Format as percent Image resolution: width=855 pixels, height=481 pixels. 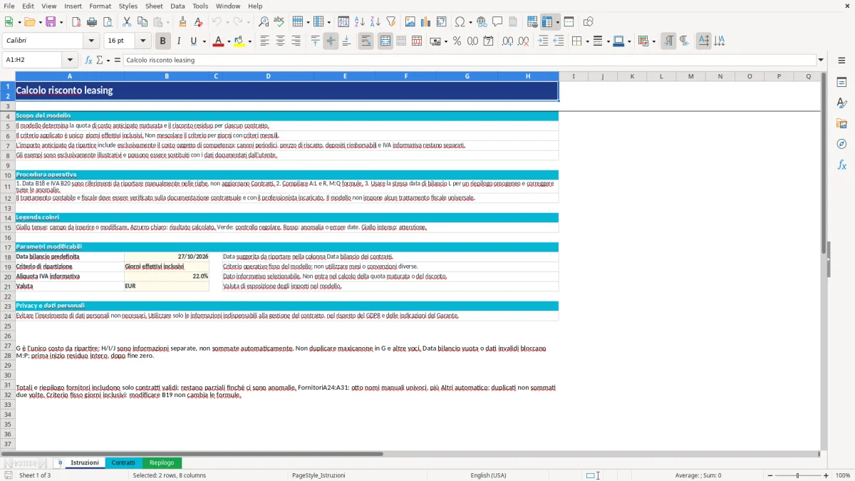click(x=457, y=41)
